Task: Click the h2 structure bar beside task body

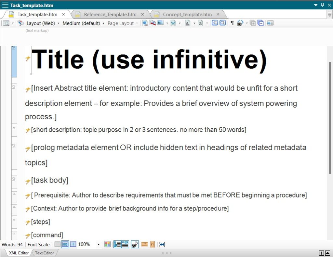Action: click(x=14, y=182)
